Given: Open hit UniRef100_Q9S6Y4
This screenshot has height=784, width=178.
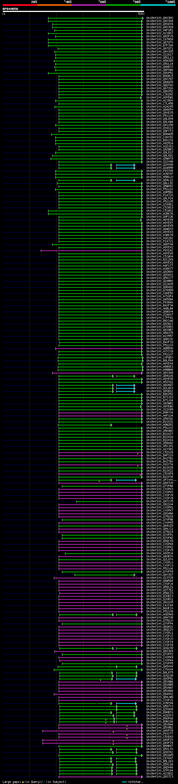Looking at the screenshot, I should (160, 24).
